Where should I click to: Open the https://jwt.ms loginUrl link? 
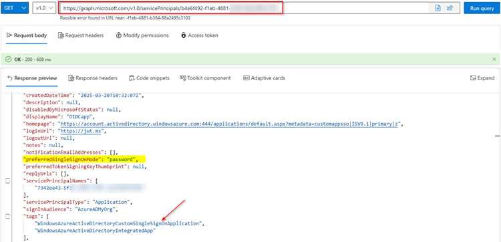[81, 131]
